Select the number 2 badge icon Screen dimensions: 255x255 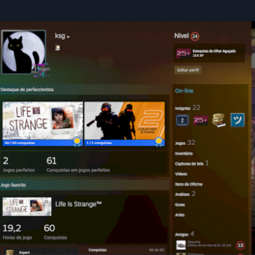click(x=182, y=120)
